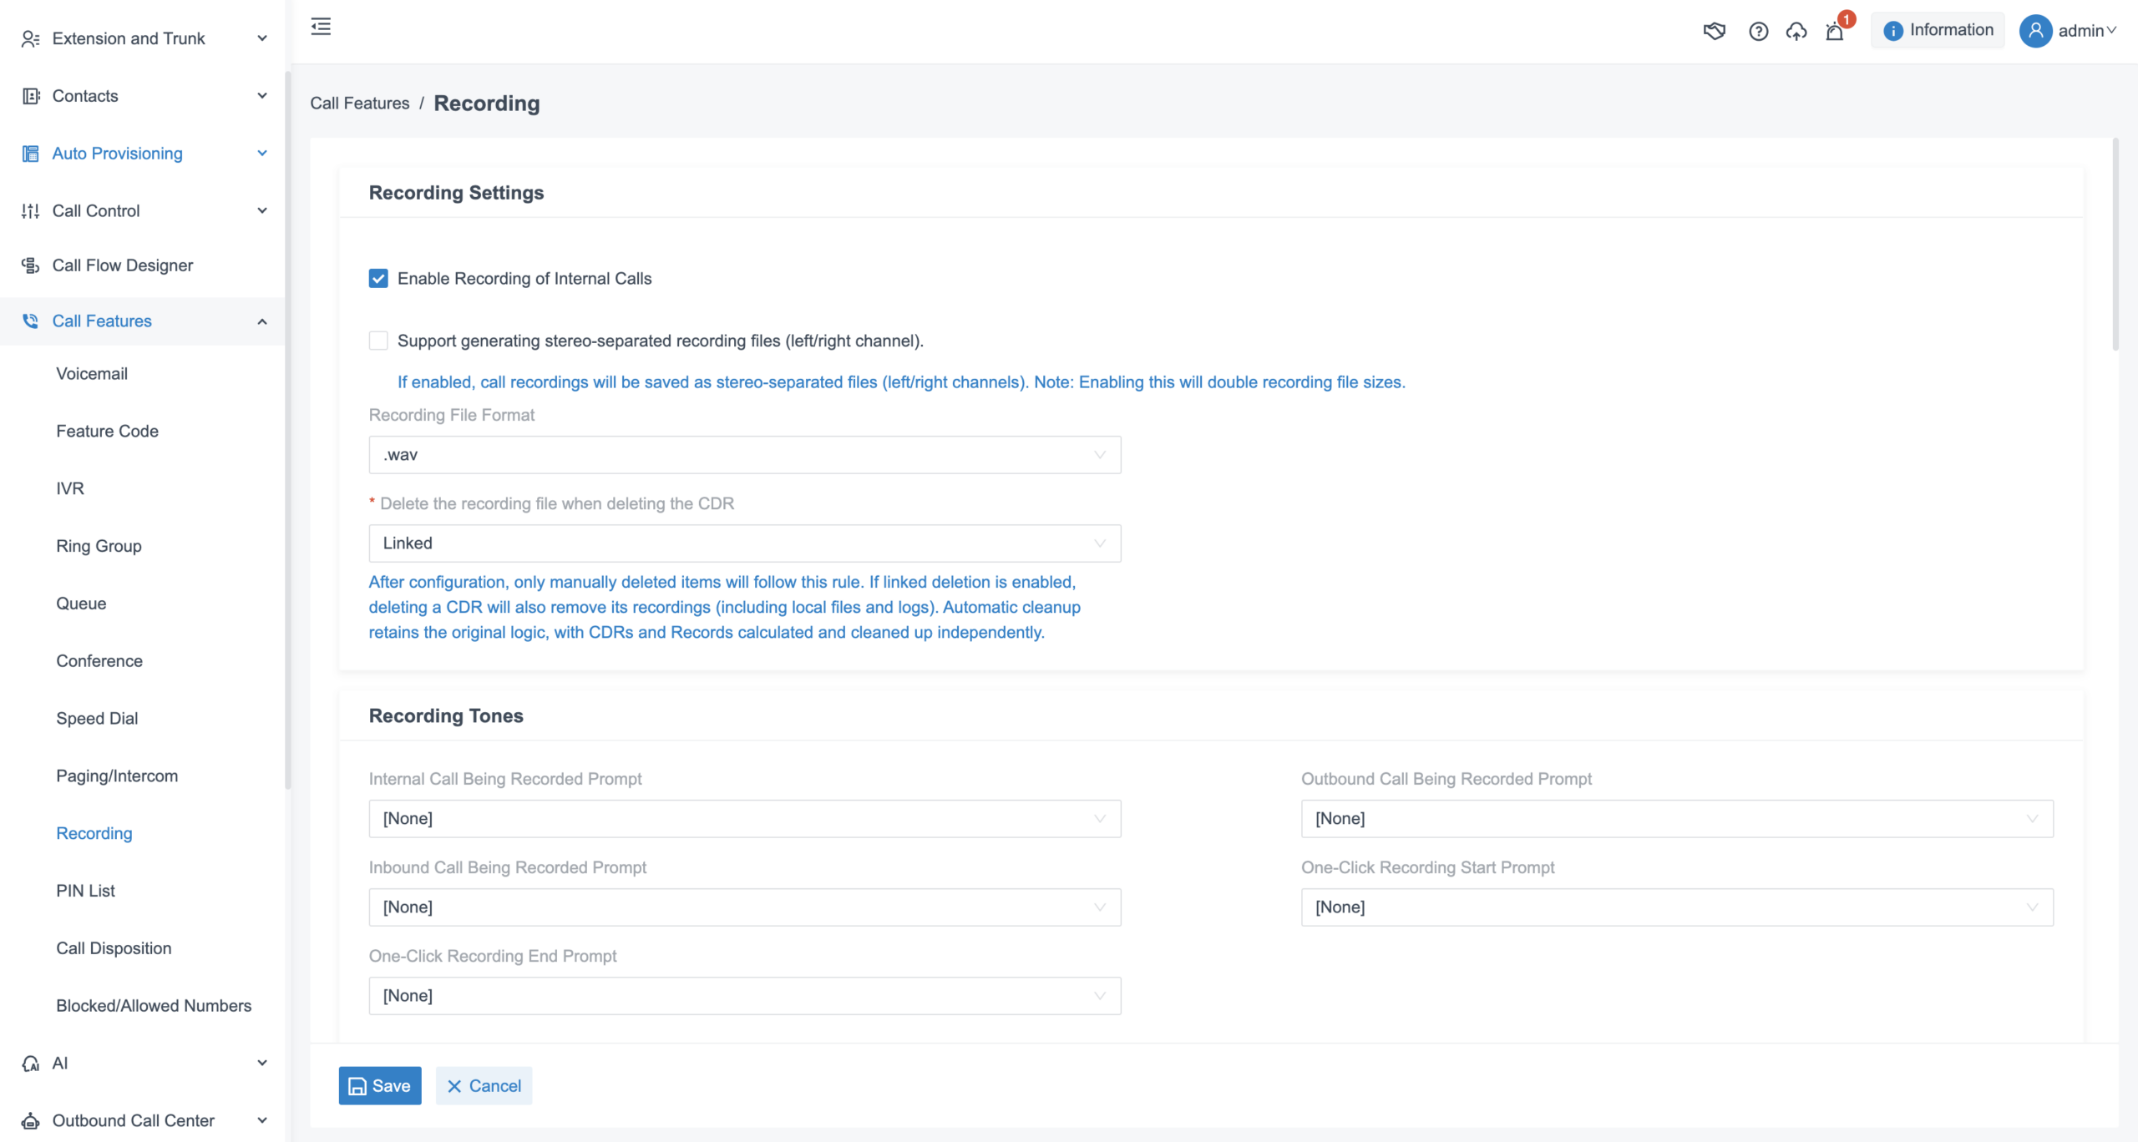Click the cloud upload icon
The image size is (2138, 1142).
[1796, 31]
